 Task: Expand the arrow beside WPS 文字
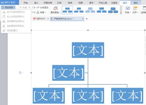[18, 2]
